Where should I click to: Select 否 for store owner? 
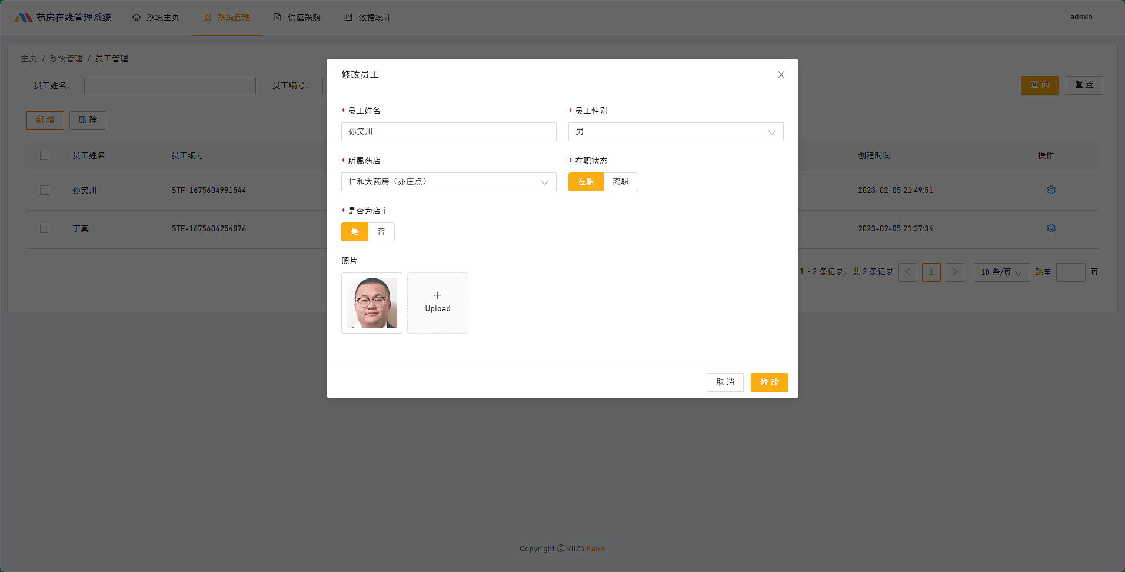point(381,232)
